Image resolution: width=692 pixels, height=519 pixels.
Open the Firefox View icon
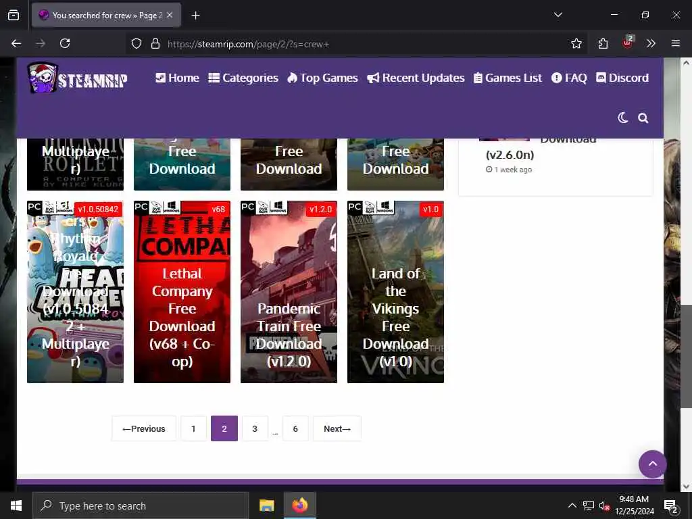pos(14,15)
